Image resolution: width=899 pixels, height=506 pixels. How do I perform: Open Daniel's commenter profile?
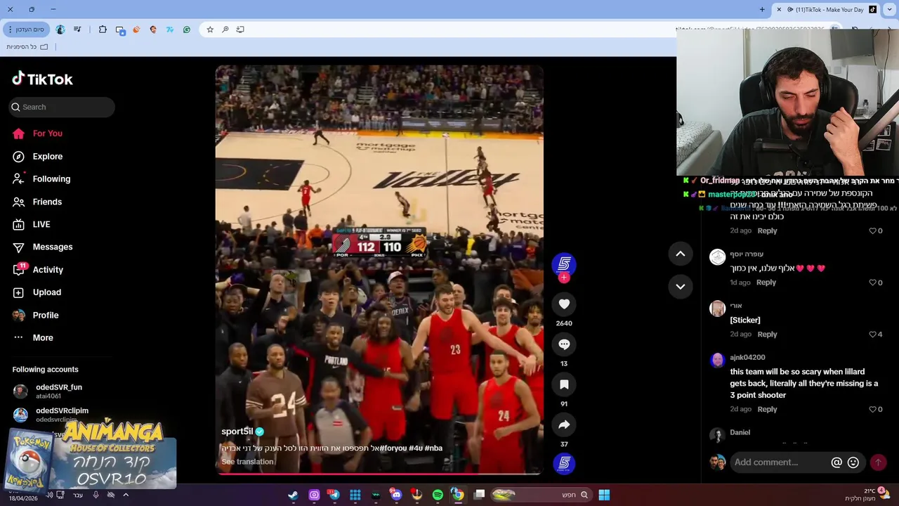pyautogui.click(x=740, y=432)
